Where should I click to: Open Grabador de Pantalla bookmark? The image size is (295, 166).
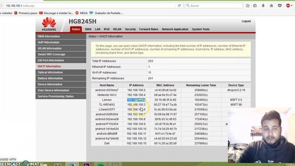(x=106, y=13)
